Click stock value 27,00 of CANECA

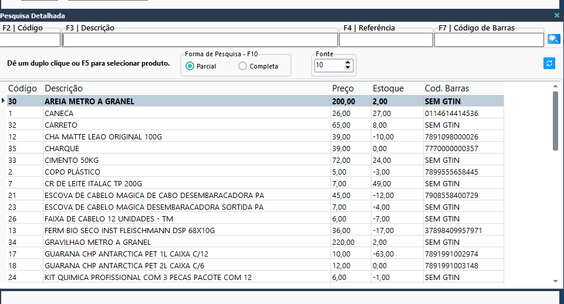pyautogui.click(x=397, y=114)
